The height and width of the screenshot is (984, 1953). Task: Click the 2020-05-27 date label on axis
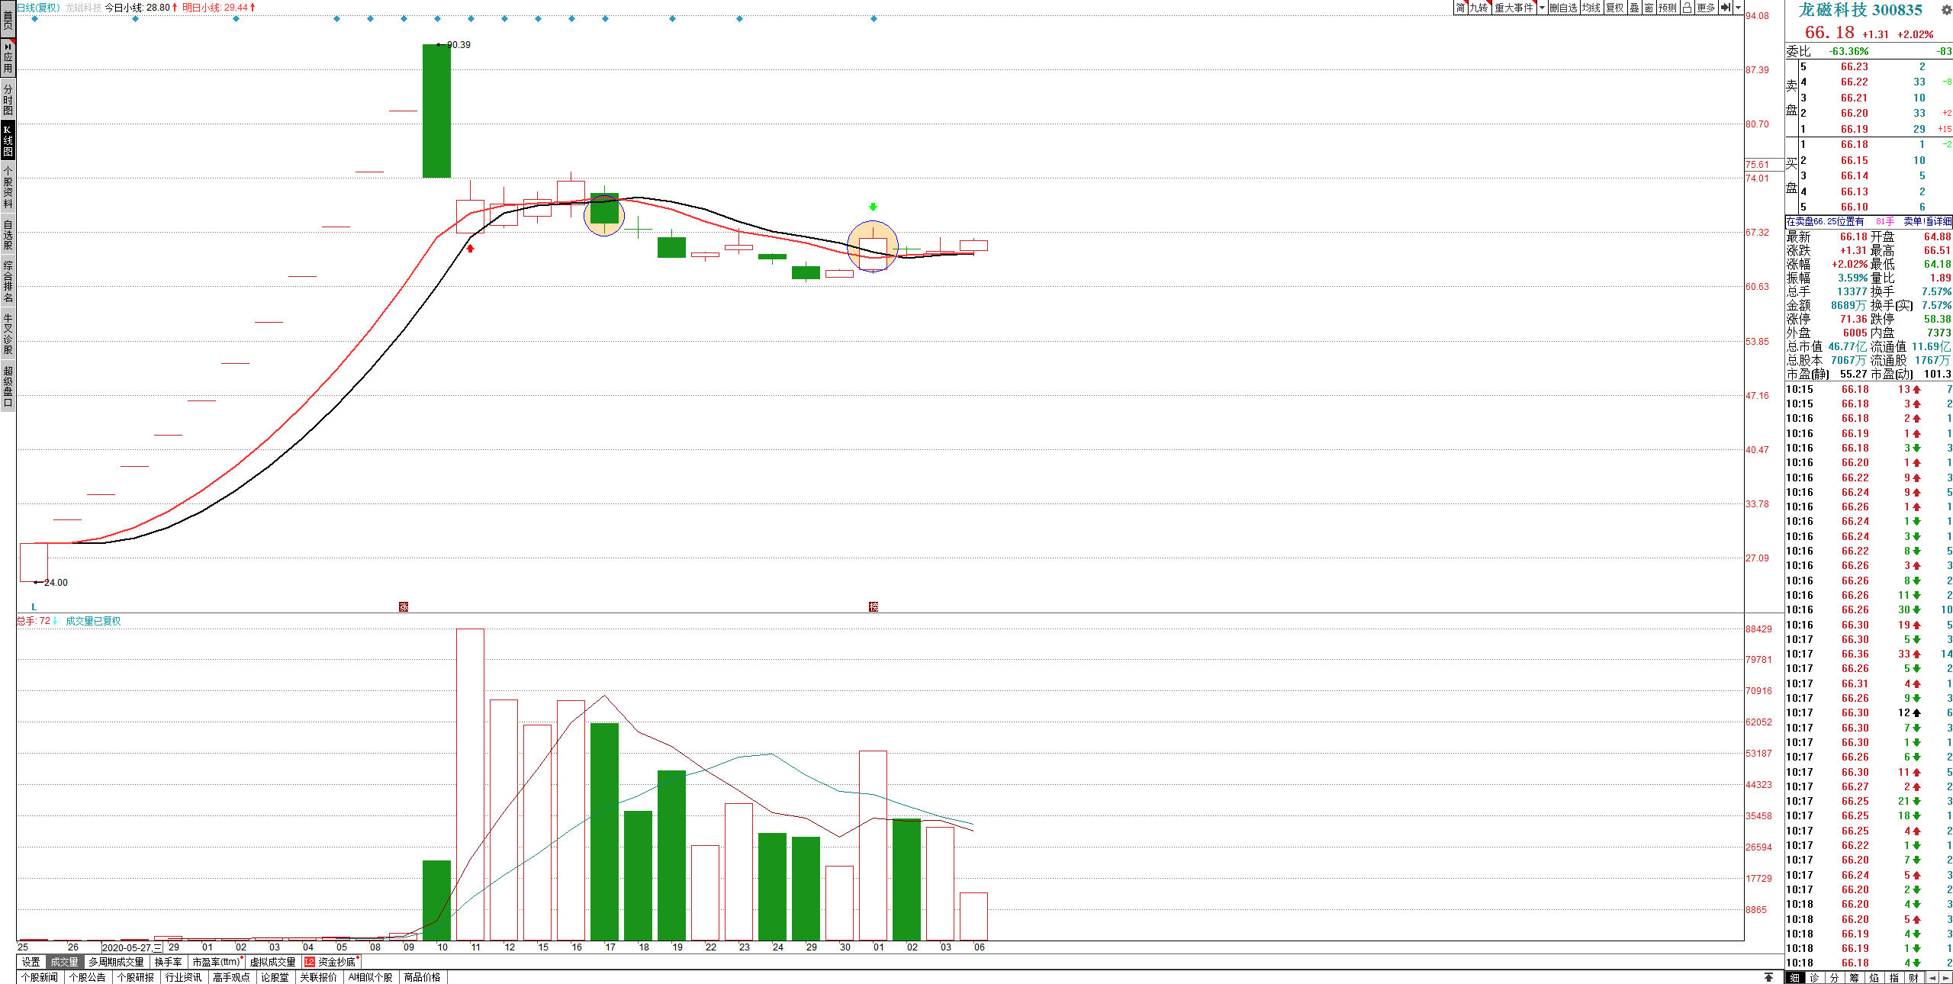(132, 947)
